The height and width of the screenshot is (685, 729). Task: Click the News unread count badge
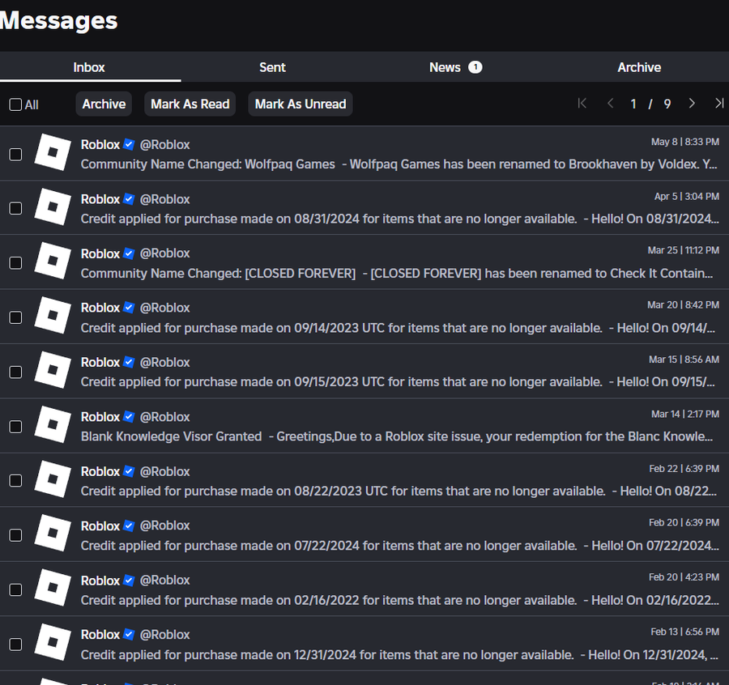point(475,67)
